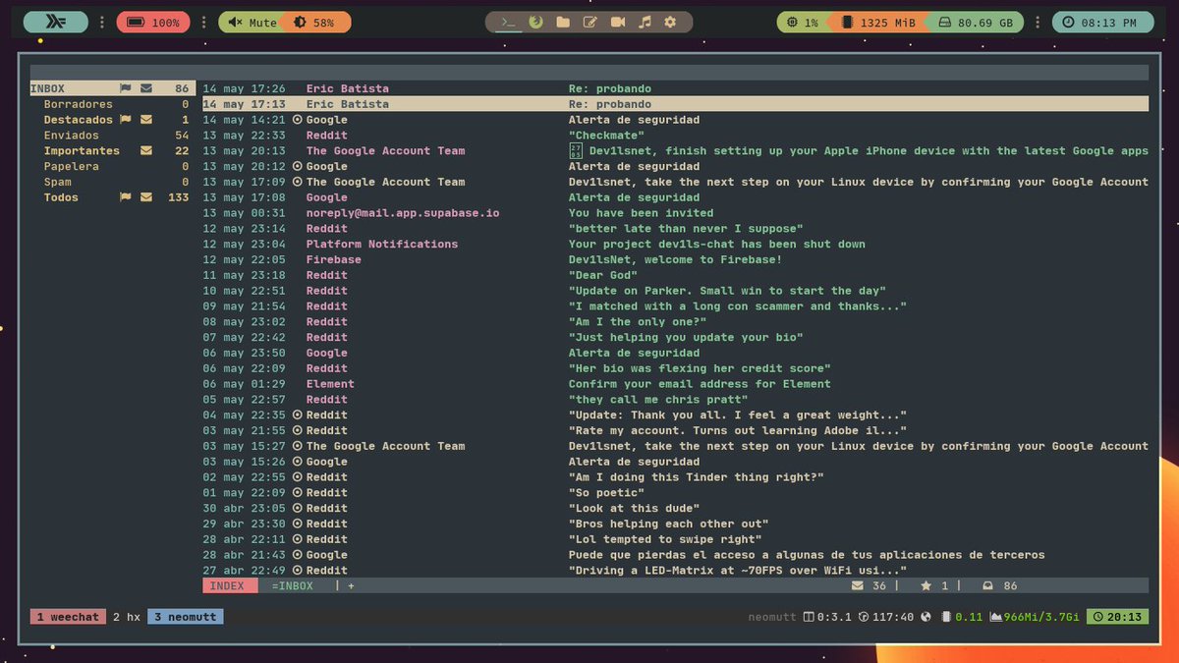Screen dimensions: 1179x663
Task: Open the pencil editor workspace icon
Action: tap(590, 22)
